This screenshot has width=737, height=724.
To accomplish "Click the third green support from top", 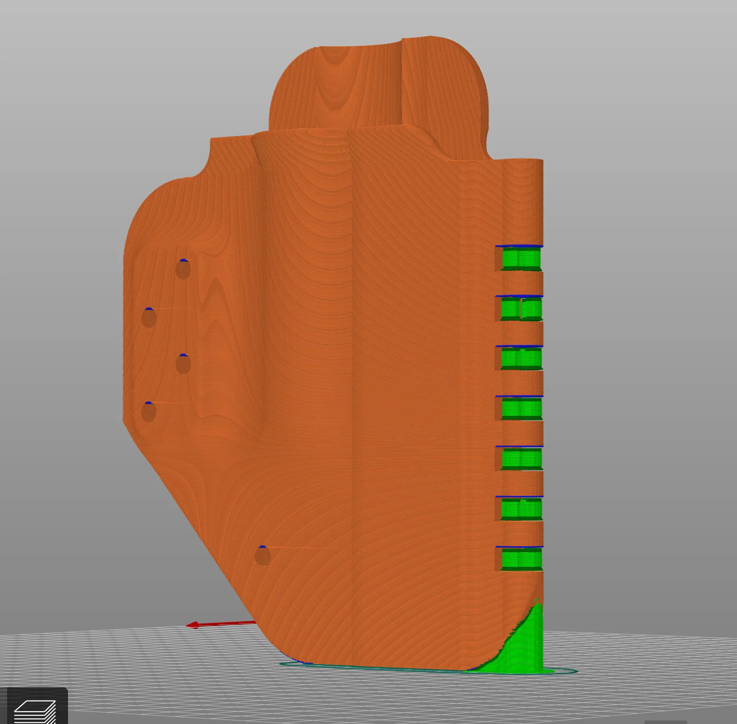I will pos(521,359).
